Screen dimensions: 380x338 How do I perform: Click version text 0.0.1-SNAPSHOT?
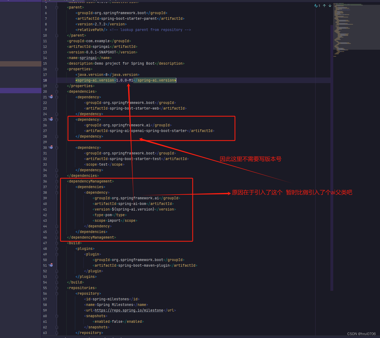pos(101,52)
